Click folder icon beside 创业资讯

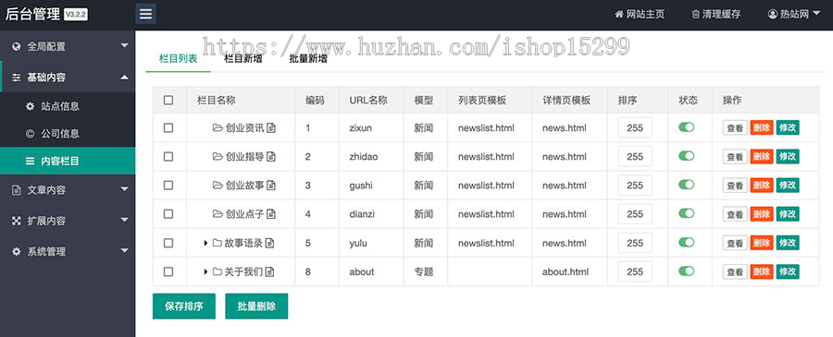coord(218,127)
